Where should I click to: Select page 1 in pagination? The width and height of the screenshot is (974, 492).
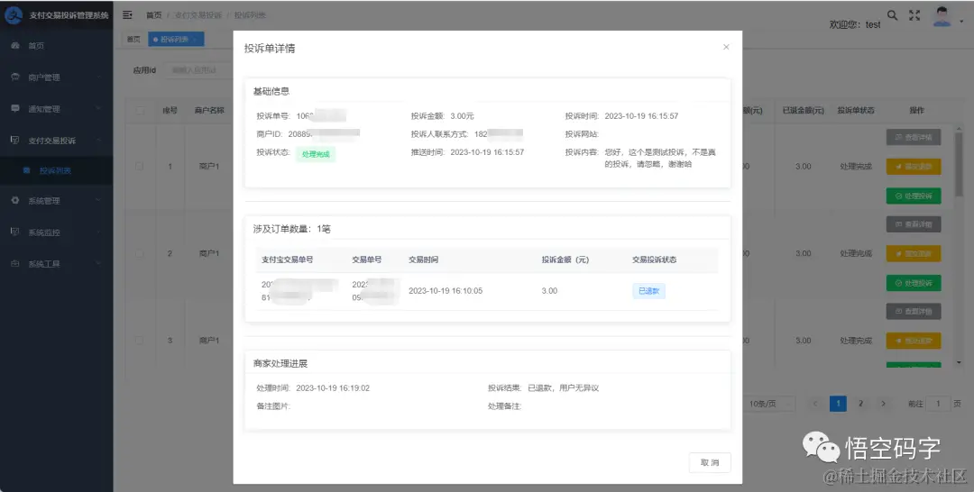click(x=838, y=404)
